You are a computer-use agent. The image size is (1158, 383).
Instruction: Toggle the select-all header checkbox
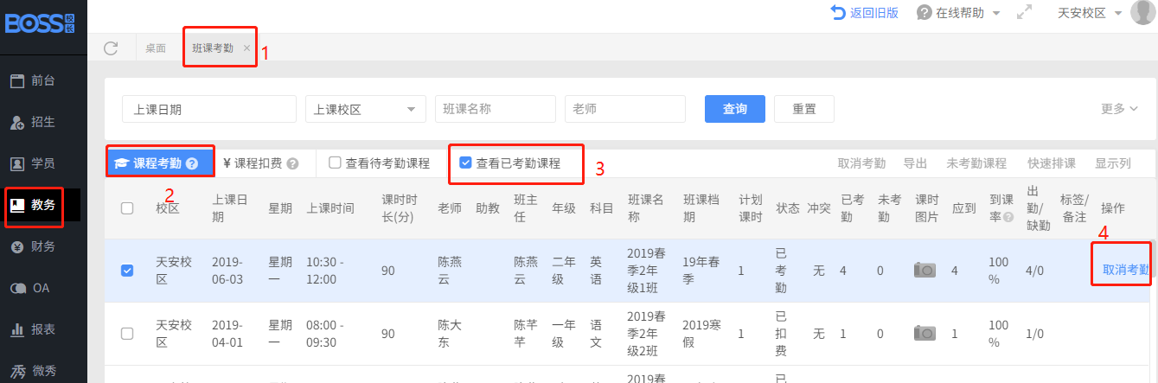(127, 207)
